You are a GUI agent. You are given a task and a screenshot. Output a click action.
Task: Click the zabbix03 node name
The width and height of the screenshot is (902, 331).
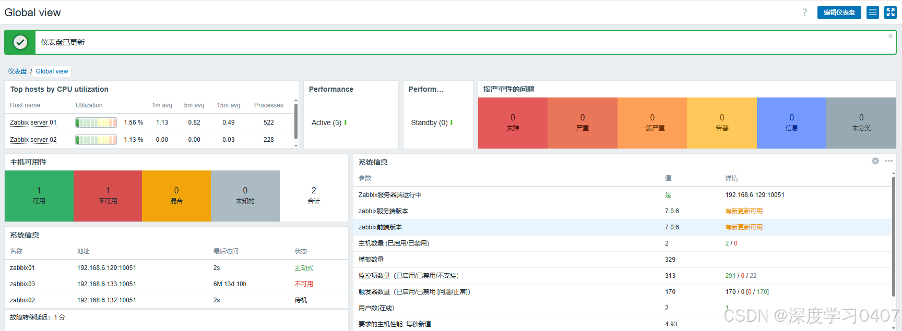click(22, 284)
